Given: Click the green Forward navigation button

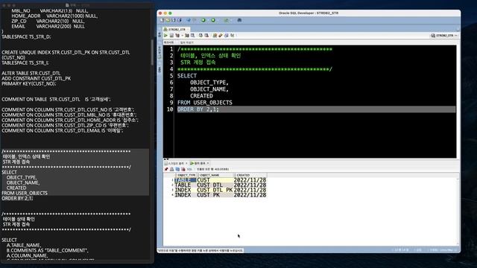Looking at the screenshot, I should point(213,20).
